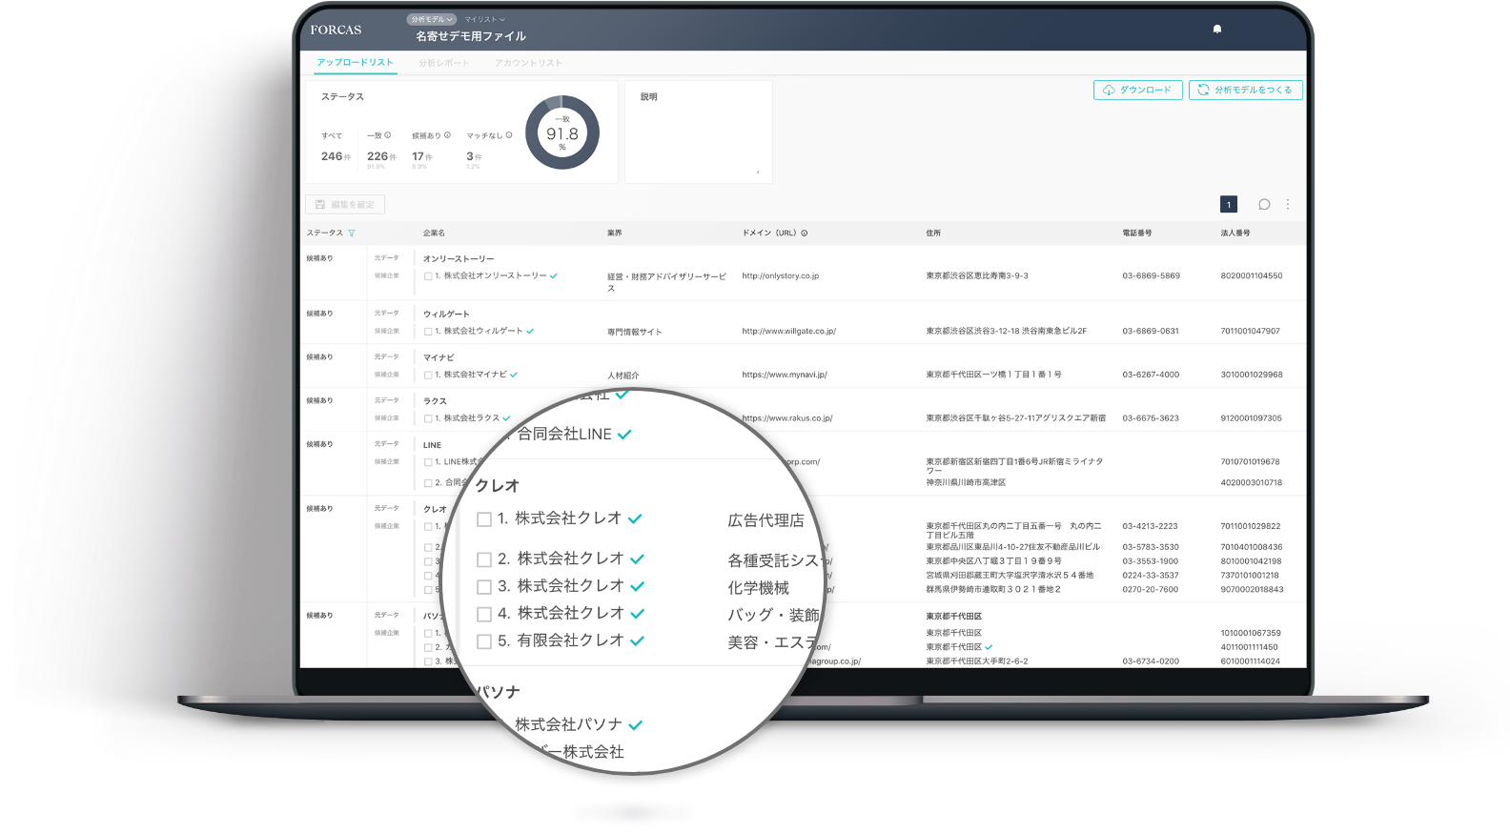Select checkbox for 1. LINE株式 candidate

click(428, 462)
